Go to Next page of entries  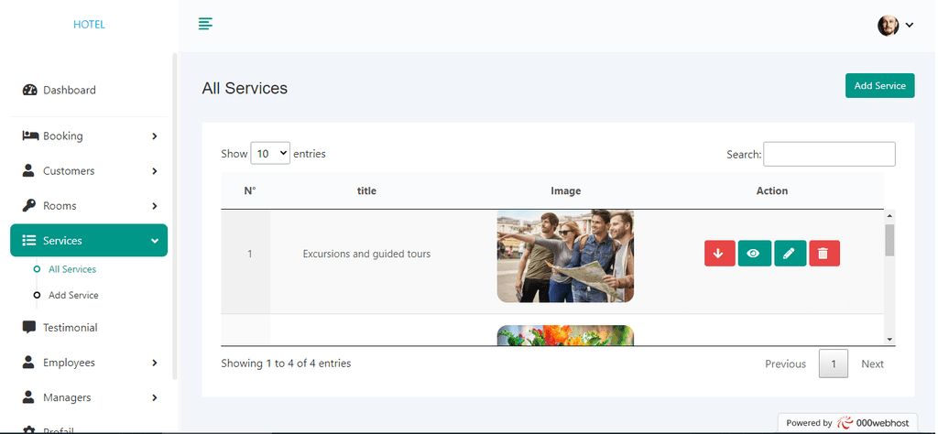[x=872, y=363]
